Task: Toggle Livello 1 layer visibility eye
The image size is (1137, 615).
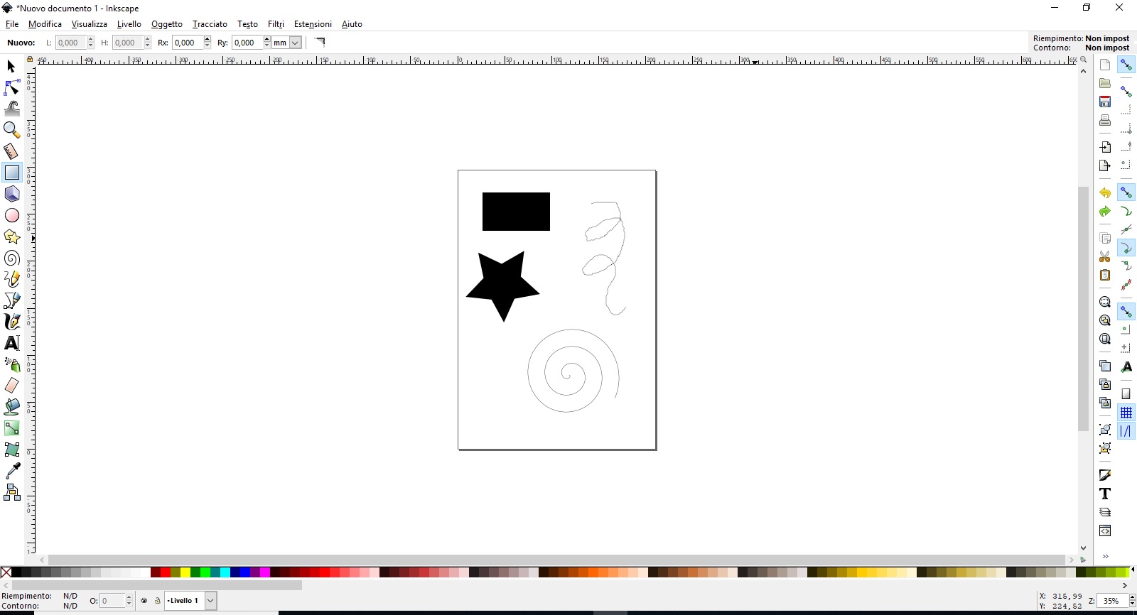Action: (144, 601)
